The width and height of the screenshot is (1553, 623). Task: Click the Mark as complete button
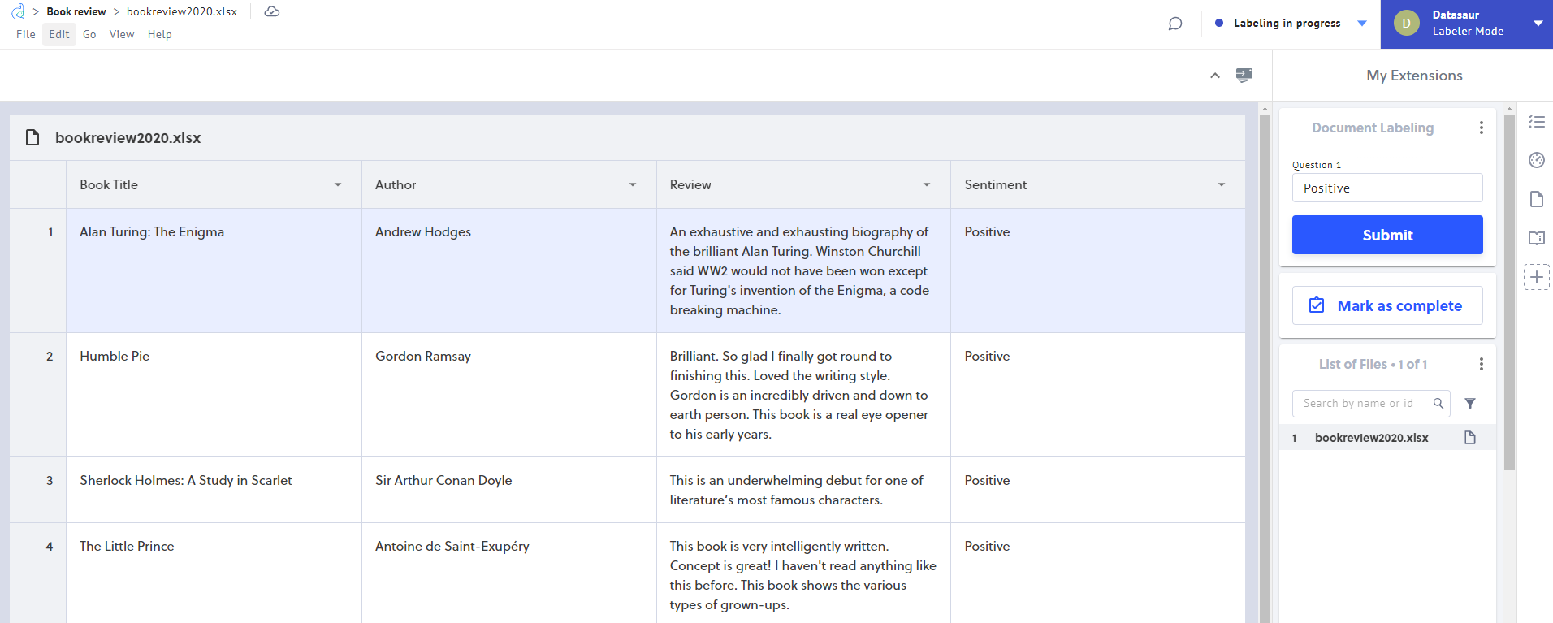[x=1386, y=305]
